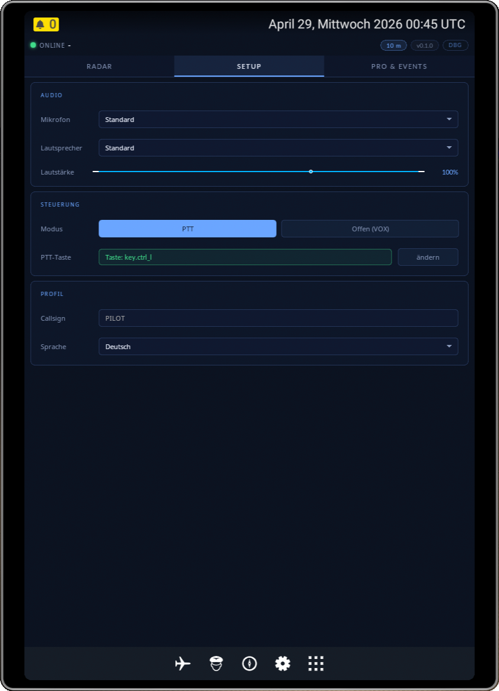The image size is (499, 691).
Task: Switch to the RADAR tab
Action: pyautogui.click(x=99, y=66)
